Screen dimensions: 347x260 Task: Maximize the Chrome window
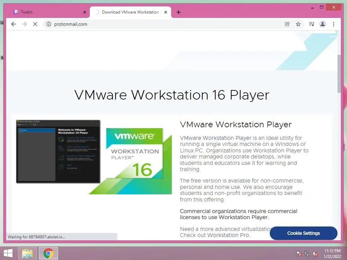322,7
